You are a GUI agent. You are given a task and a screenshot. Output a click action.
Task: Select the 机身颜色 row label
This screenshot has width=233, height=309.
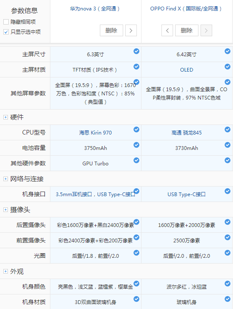34,287
